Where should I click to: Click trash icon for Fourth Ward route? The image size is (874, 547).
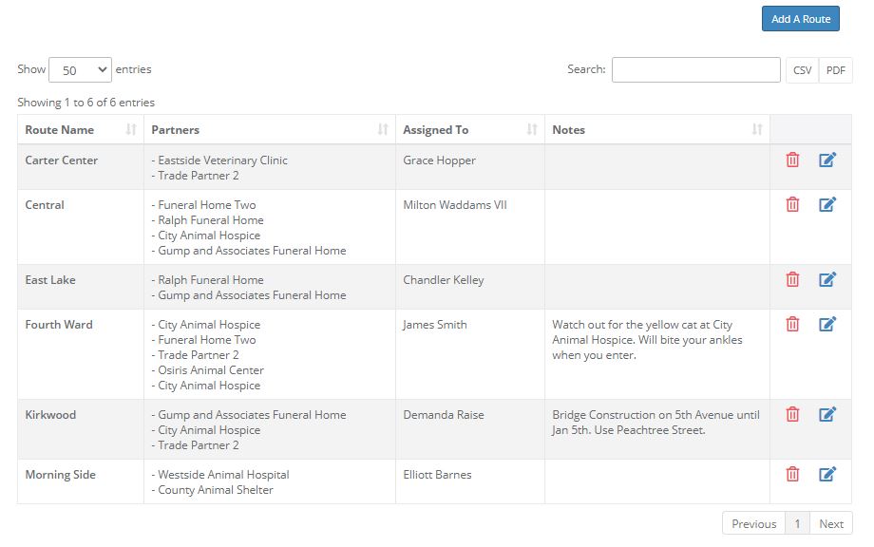792,324
